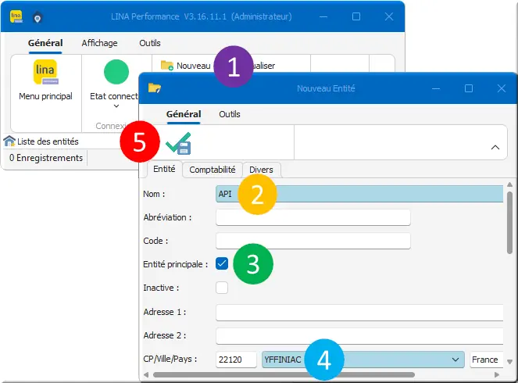Open Outils tab in LINA Performance window
This screenshot has width=518, height=383.
[x=150, y=43]
